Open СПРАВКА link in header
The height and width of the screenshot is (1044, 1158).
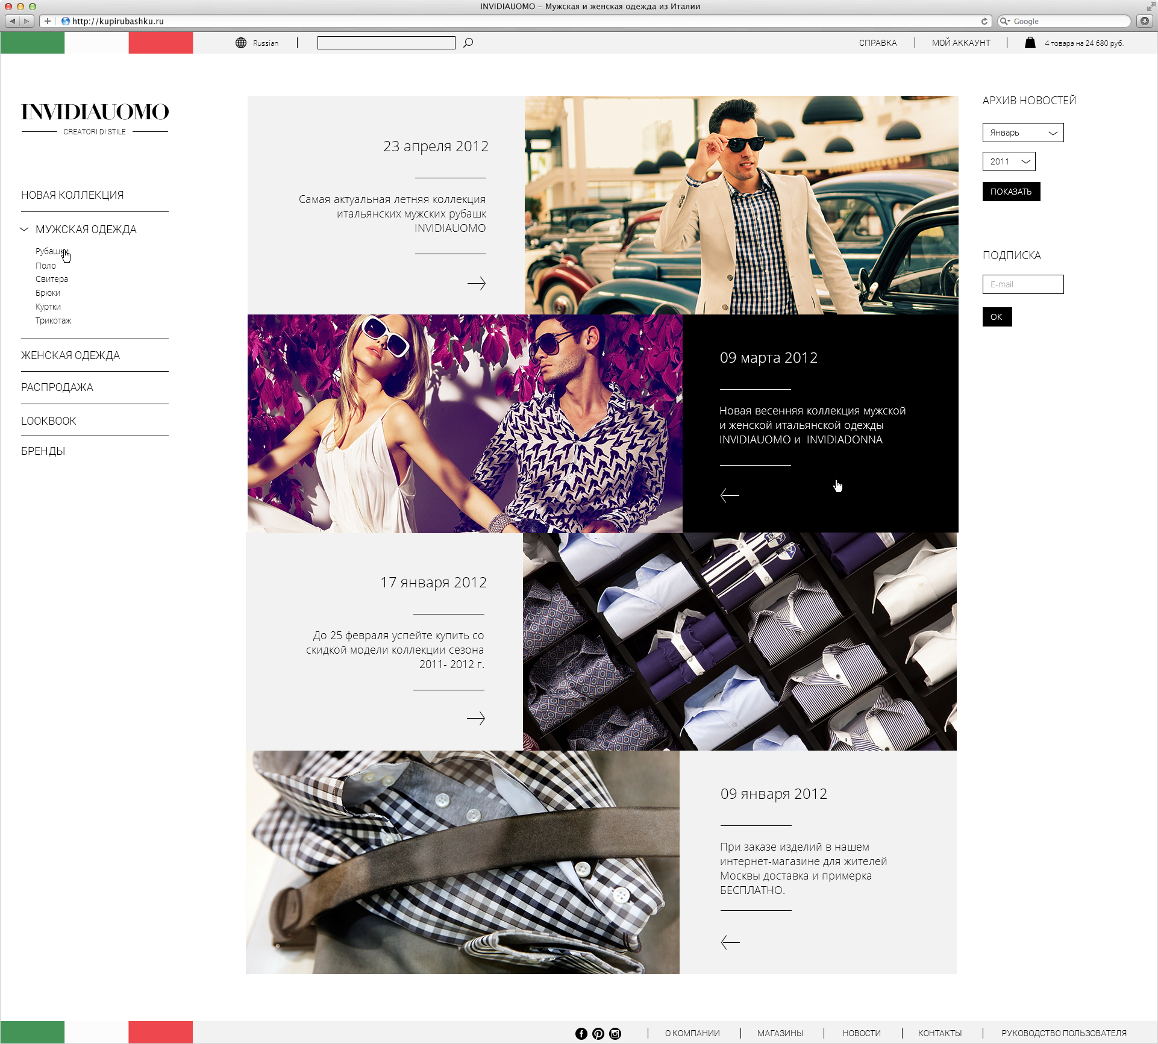pyautogui.click(x=878, y=43)
